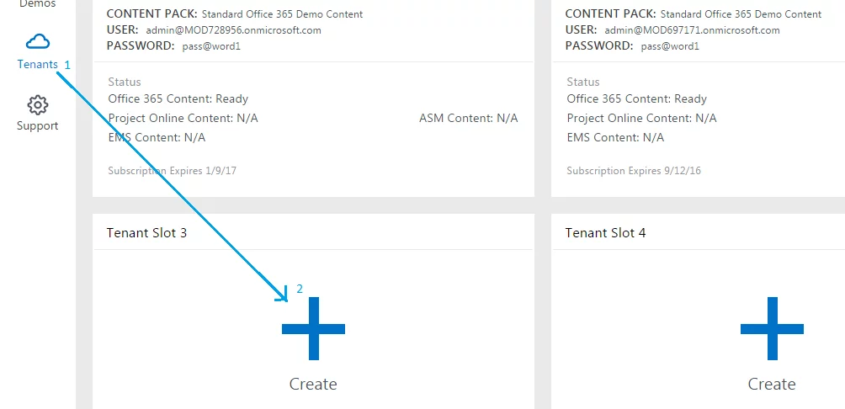Select the Support sidebar label
The width and height of the screenshot is (845, 409).
pyautogui.click(x=38, y=126)
